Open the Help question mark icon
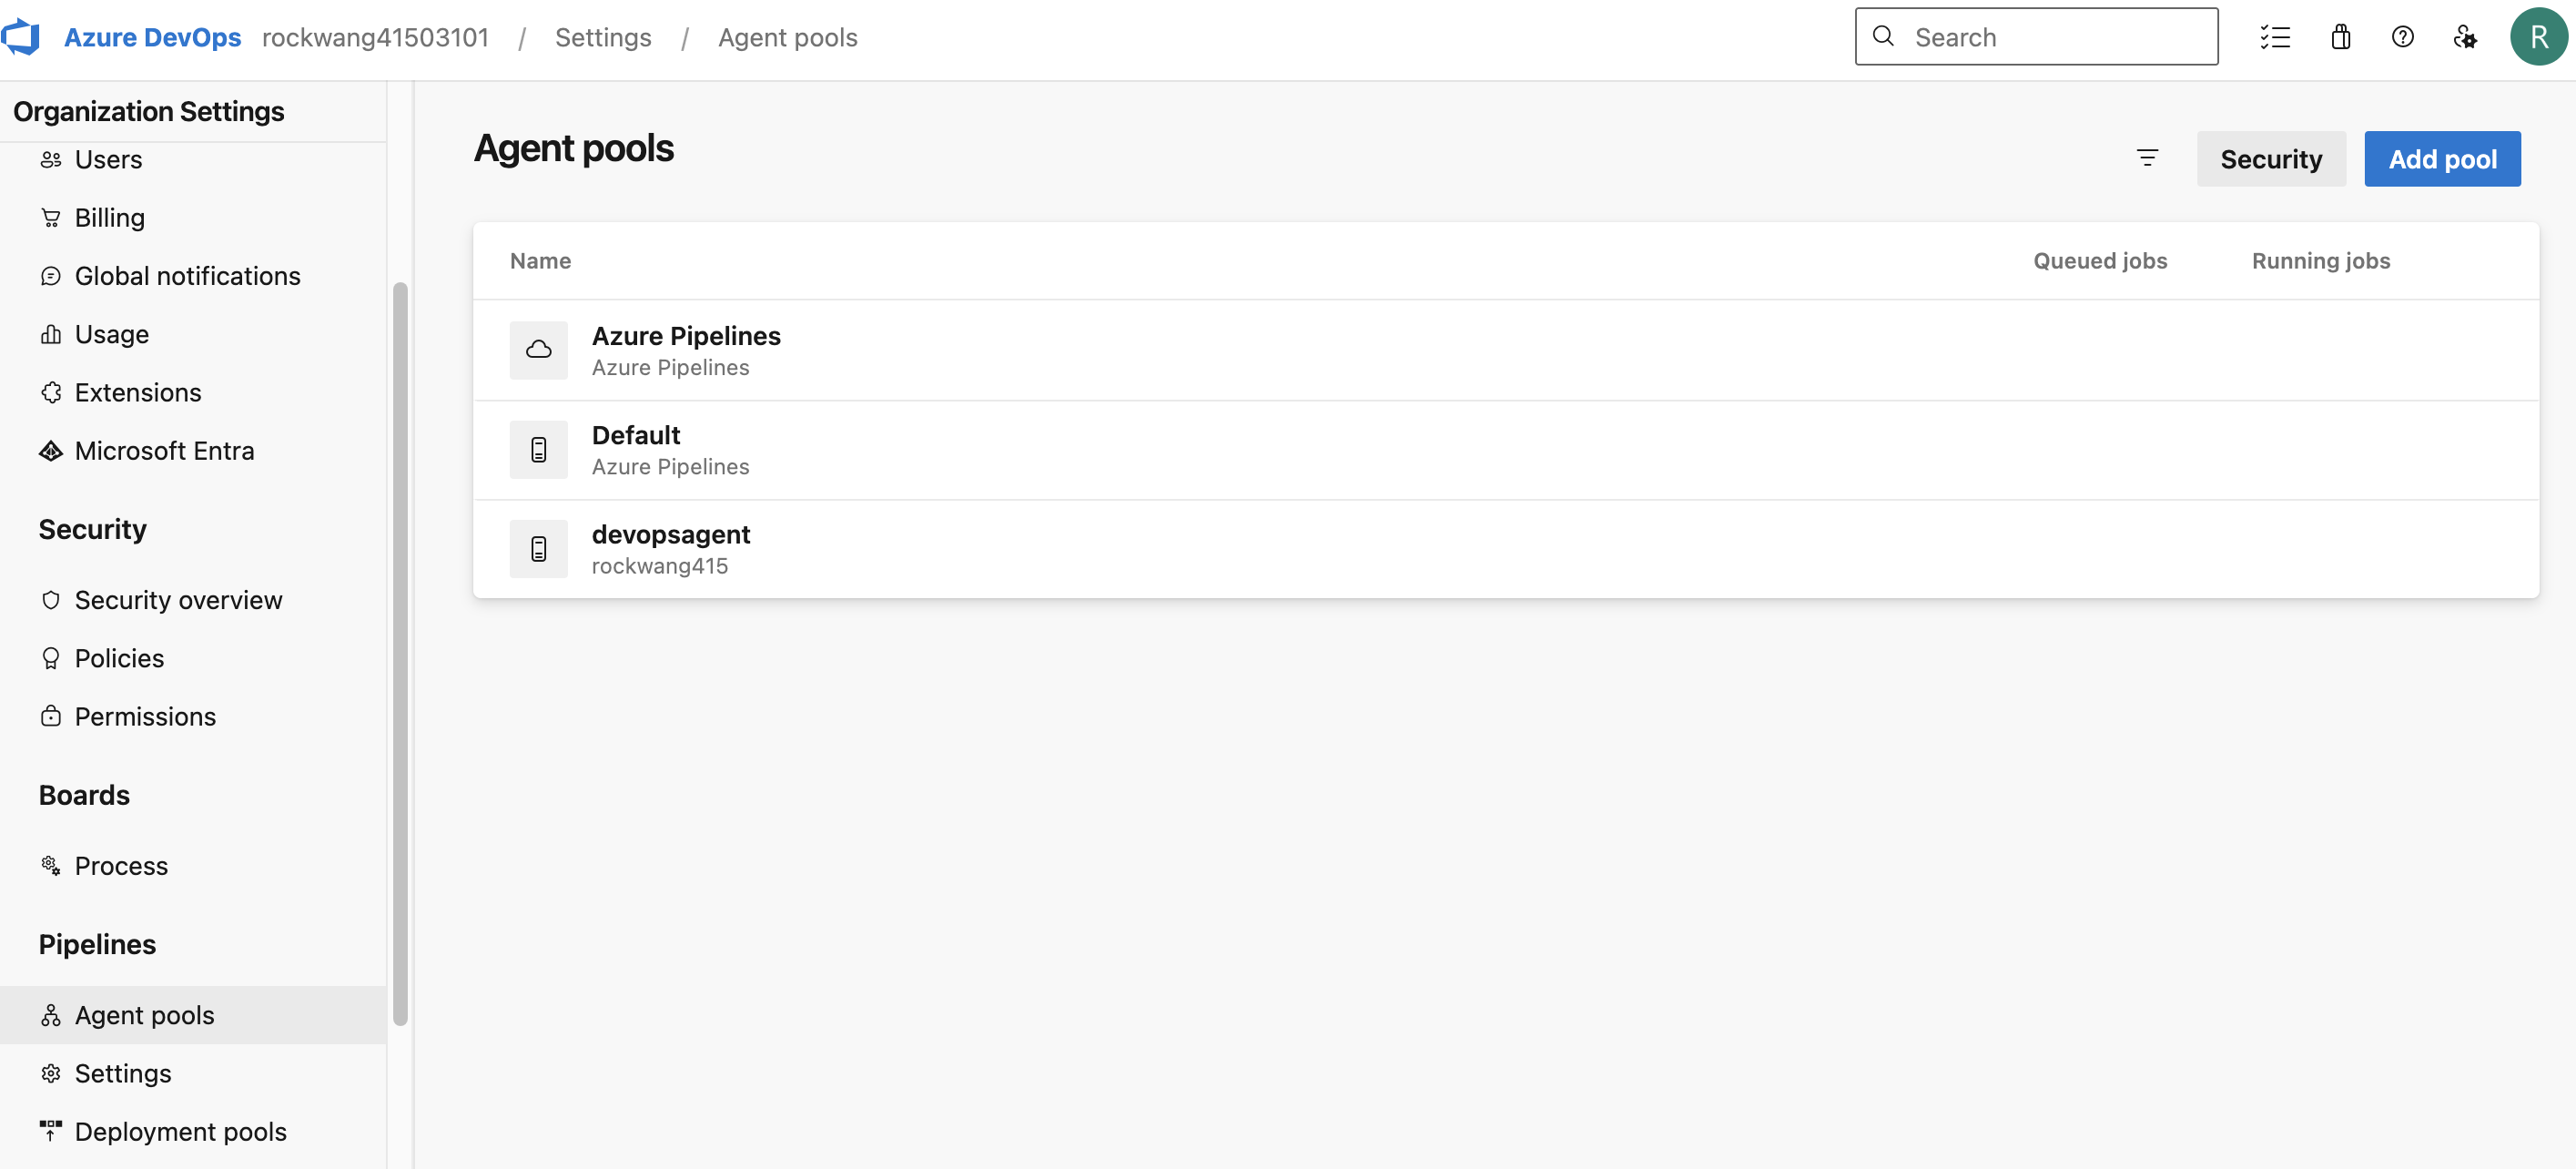This screenshot has width=2576, height=1169. [2402, 37]
